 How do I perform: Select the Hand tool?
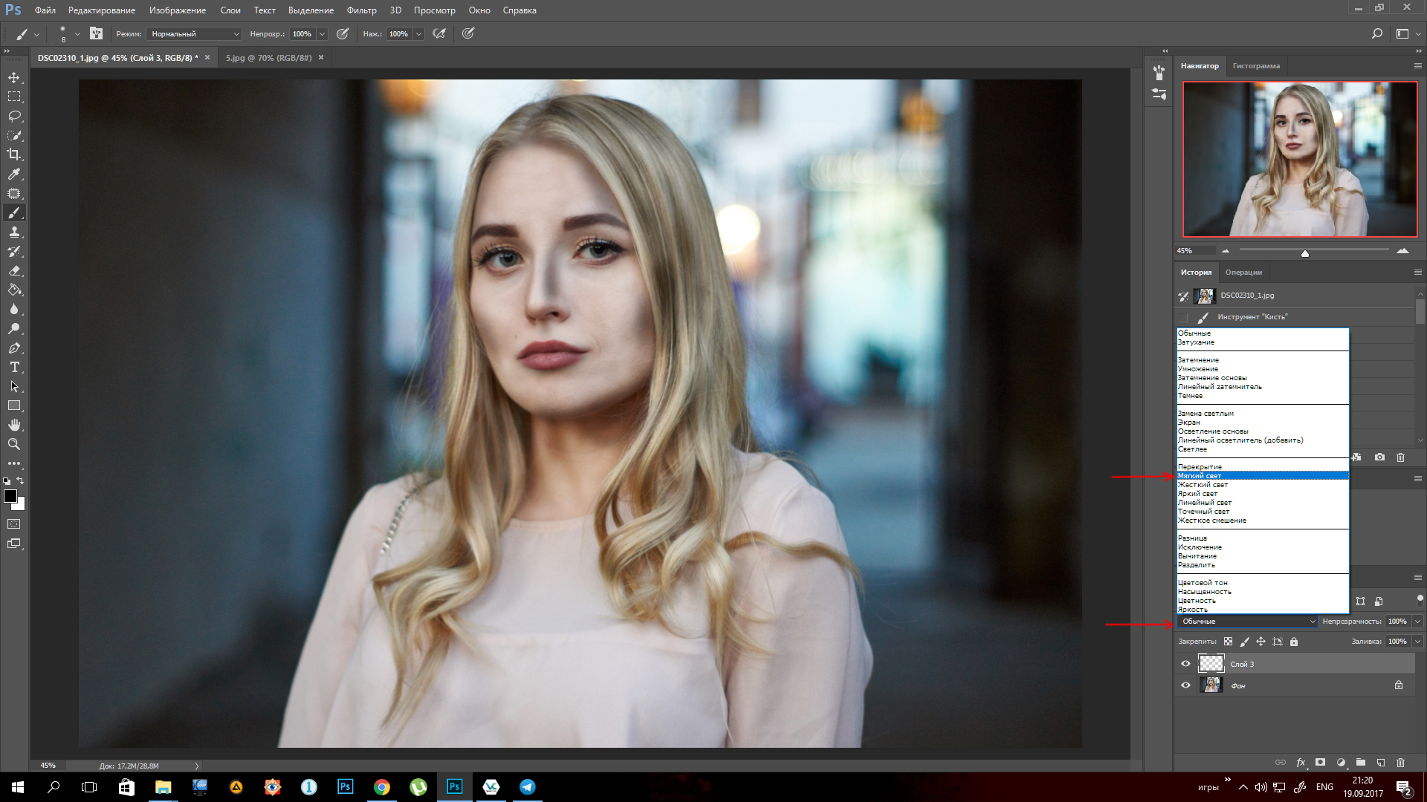click(x=14, y=425)
